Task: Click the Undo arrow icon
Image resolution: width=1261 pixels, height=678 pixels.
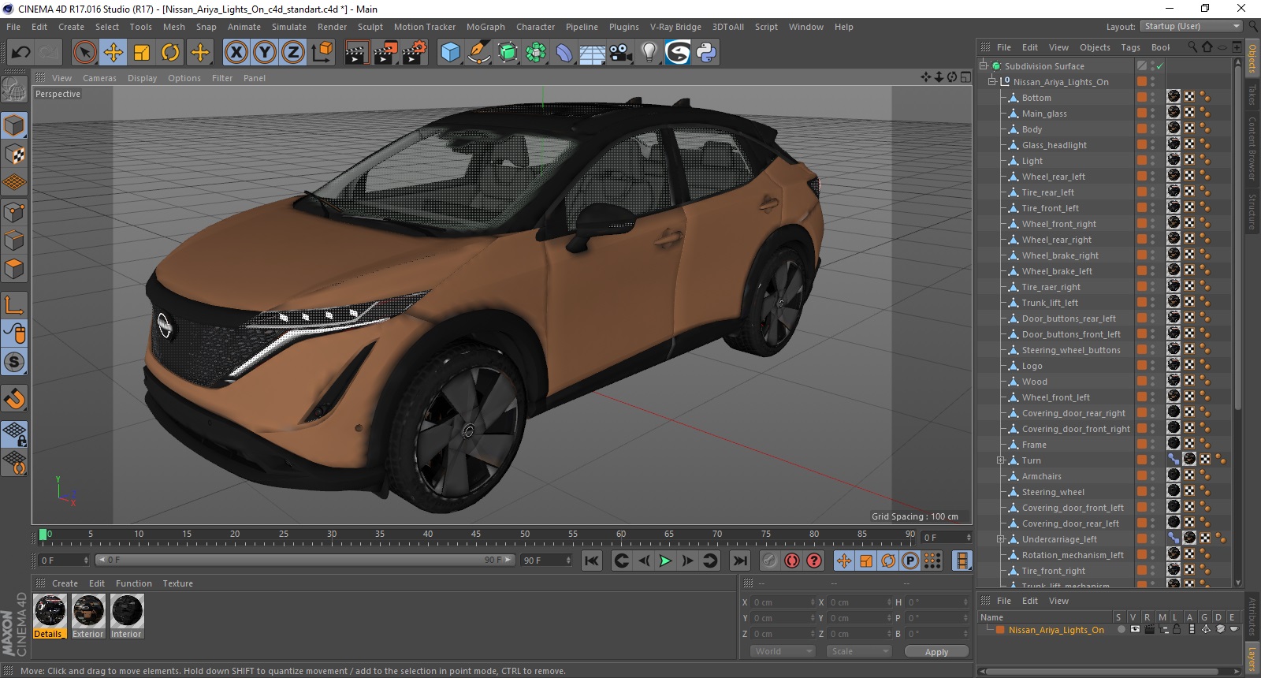Action: click(x=20, y=53)
